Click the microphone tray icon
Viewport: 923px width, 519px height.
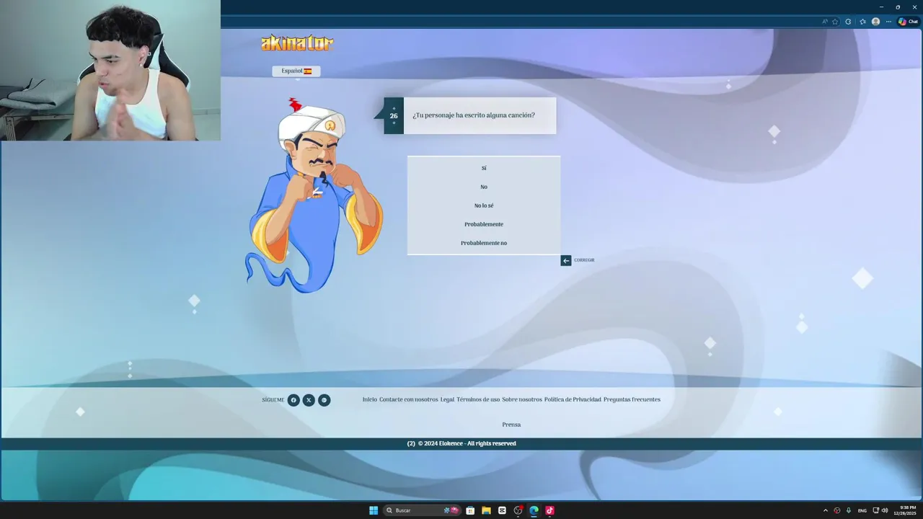849,510
